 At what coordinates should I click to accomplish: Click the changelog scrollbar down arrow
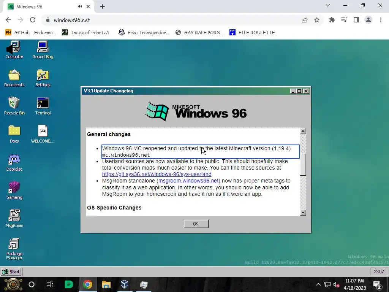pos(303,213)
